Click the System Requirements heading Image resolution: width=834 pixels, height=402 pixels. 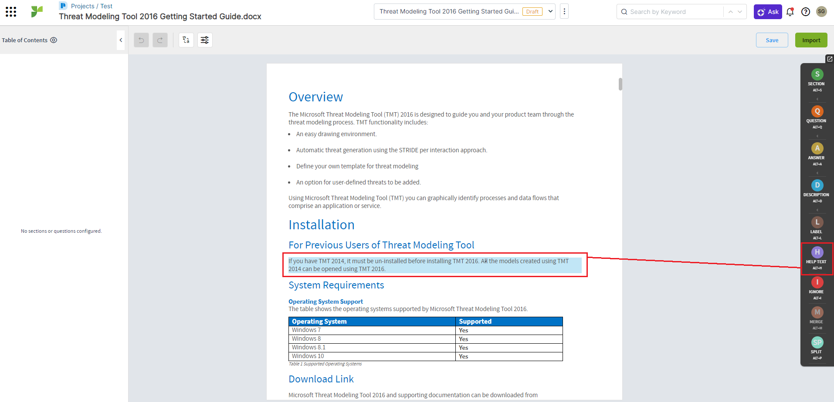click(336, 285)
